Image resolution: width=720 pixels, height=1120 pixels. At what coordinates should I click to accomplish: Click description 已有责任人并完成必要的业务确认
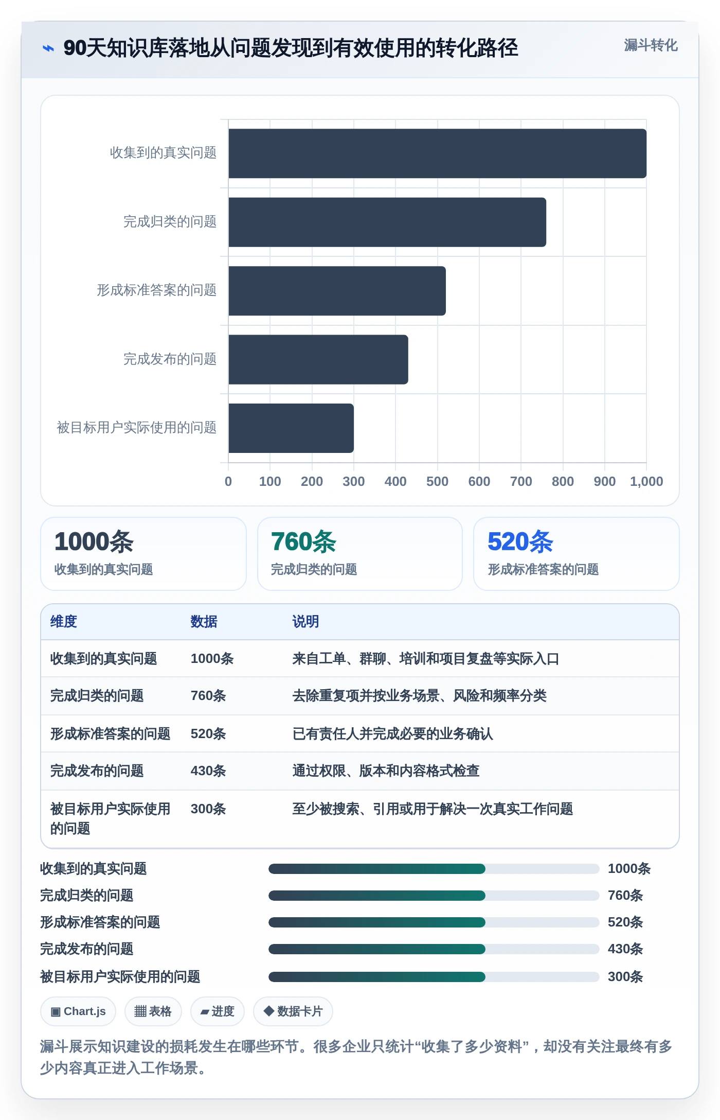tap(392, 733)
